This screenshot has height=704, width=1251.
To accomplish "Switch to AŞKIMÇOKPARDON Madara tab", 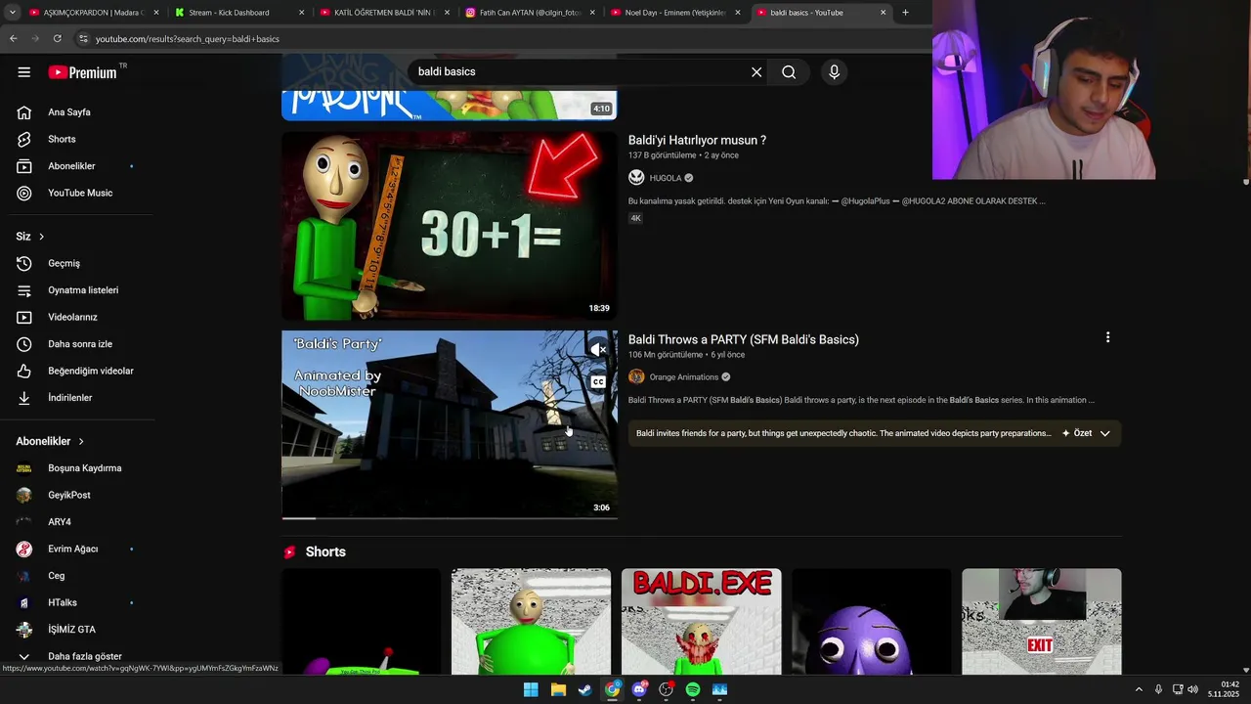I will 94,13.
